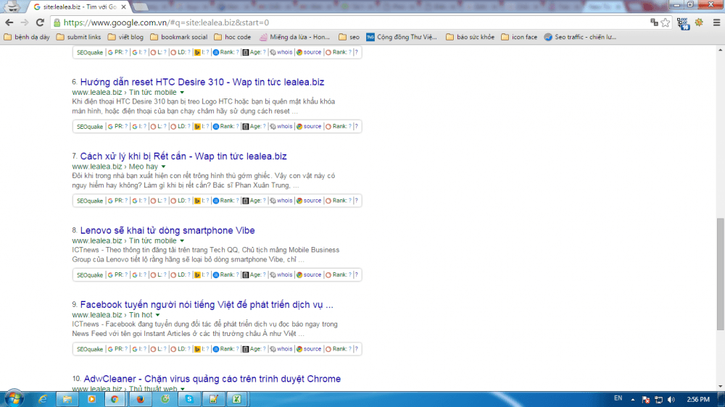Image resolution: width=725 pixels, height=407 pixels.
Task: Open the SEO extension with badge 16
Action: [683, 22]
